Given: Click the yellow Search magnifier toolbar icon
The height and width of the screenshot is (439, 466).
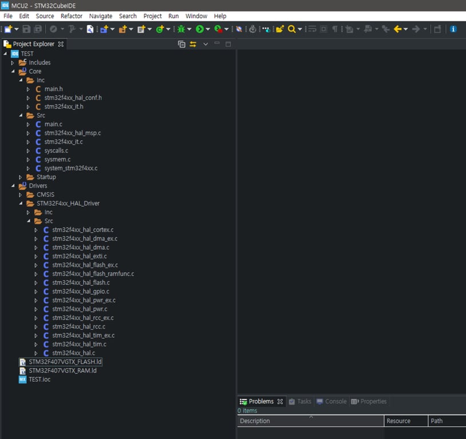Looking at the screenshot, I should (x=291, y=29).
